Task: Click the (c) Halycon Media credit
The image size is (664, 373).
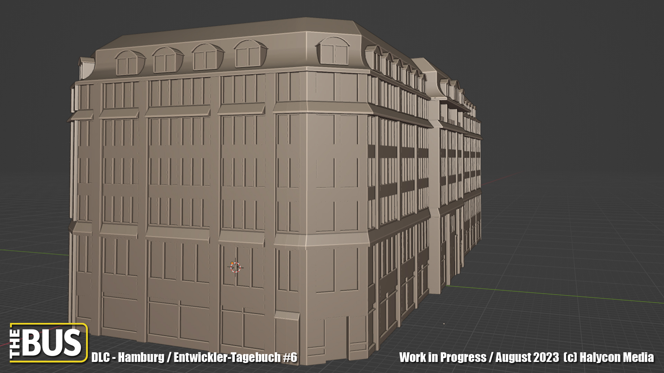Action: [609, 357]
